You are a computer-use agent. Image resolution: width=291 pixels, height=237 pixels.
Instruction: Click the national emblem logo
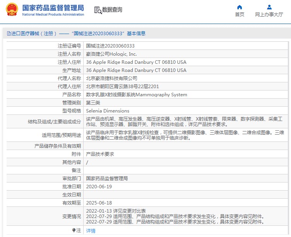click(12, 9)
